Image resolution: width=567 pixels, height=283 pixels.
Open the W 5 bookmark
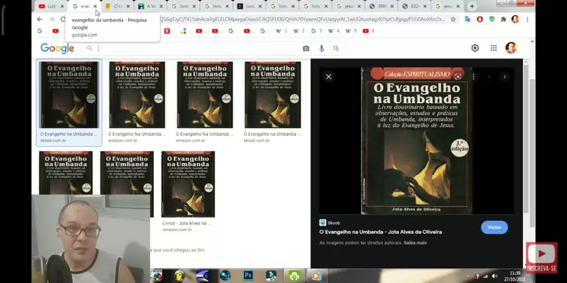351,31
